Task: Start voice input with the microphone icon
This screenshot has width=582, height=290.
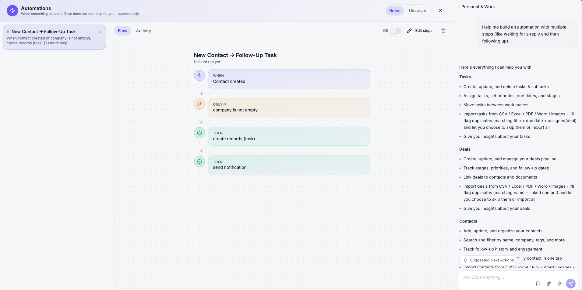Action: tap(560, 284)
